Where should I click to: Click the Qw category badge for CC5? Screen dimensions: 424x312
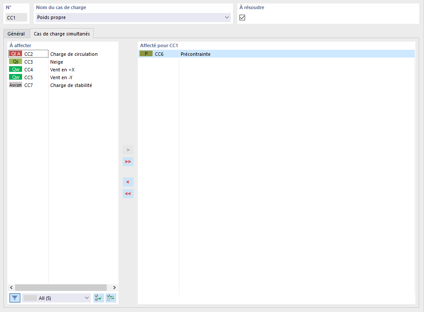point(16,77)
